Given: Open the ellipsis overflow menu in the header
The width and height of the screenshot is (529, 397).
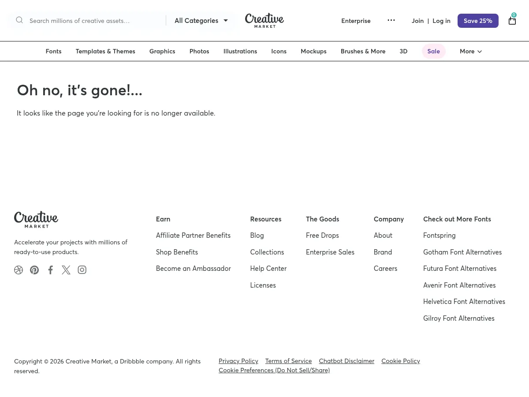Looking at the screenshot, I should pyautogui.click(x=391, y=20).
